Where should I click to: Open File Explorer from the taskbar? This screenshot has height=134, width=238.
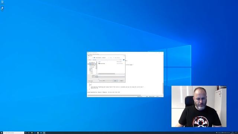[32, 133]
